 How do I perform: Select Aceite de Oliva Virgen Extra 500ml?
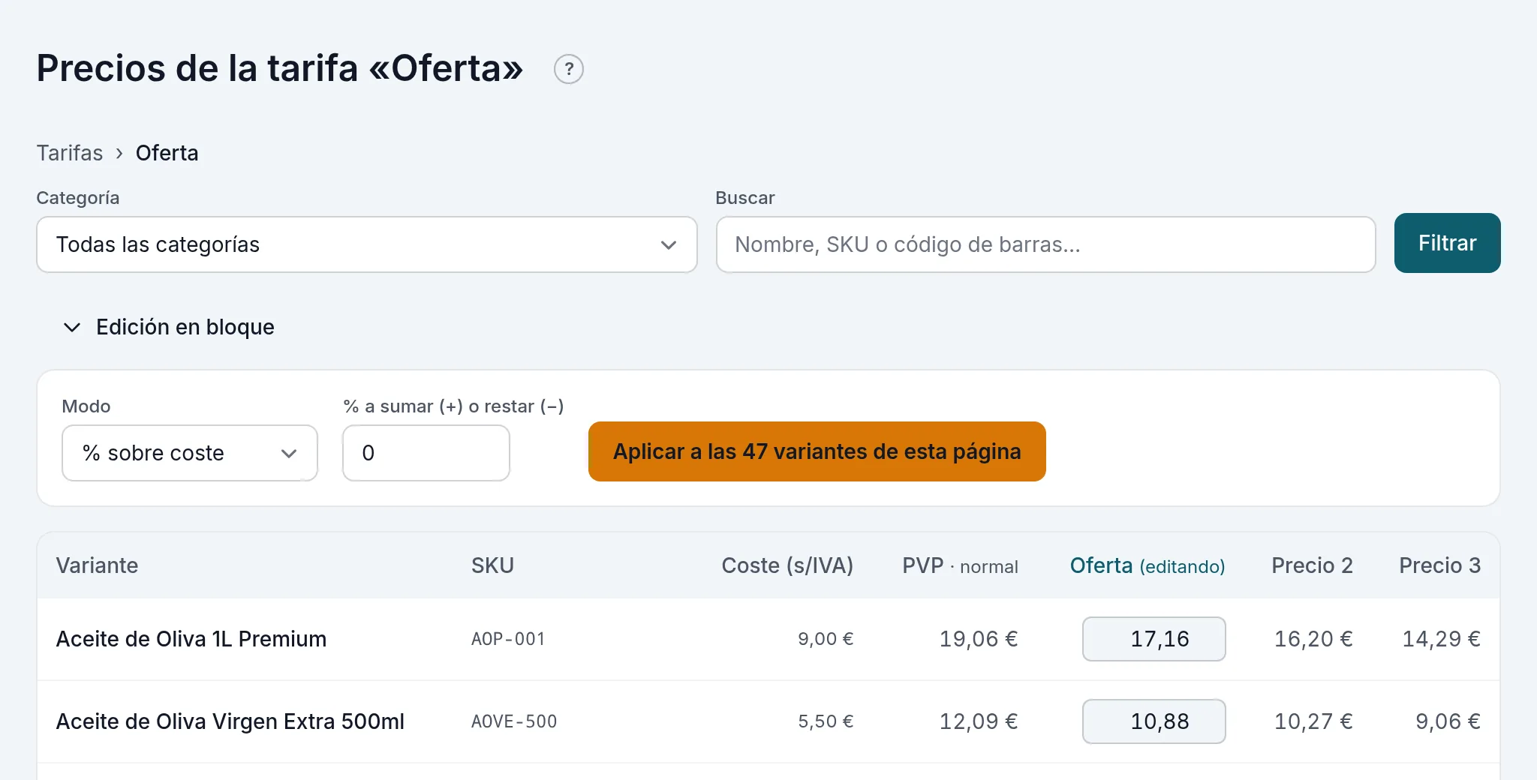point(230,721)
